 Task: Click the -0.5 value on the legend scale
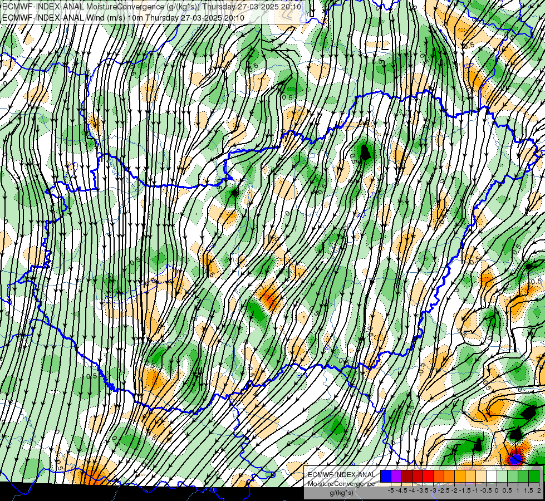(486, 490)
